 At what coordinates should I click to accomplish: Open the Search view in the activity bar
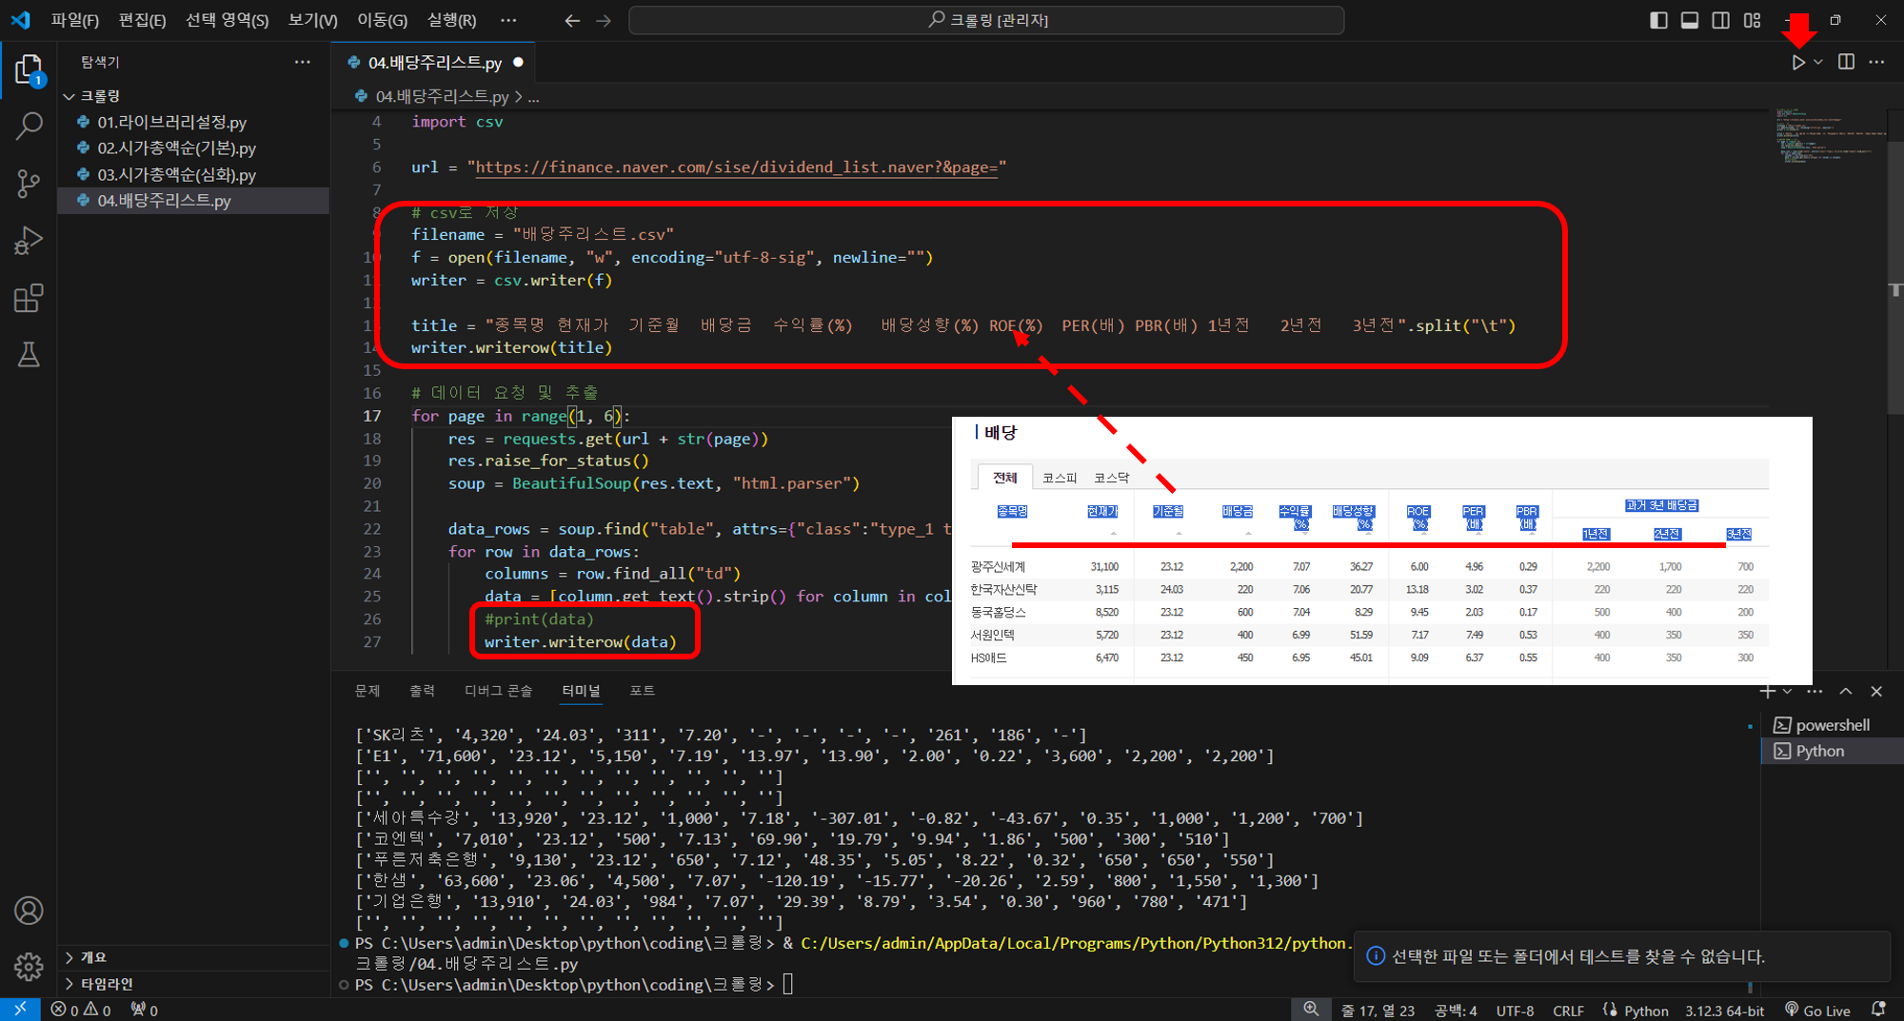point(29,126)
